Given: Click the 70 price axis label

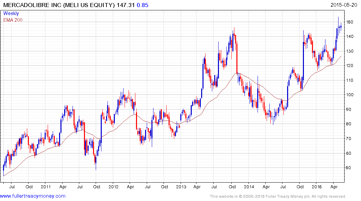Looking at the screenshot, I should coord(348,139).
